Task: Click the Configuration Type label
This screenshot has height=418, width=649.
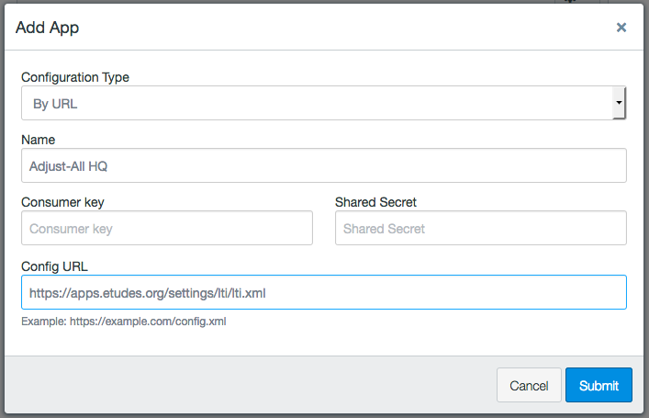Action: pos(75,77)
